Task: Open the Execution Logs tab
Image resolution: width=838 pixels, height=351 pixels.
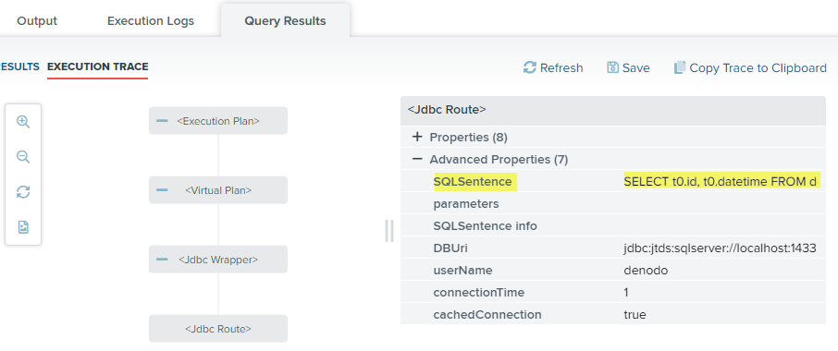Action: (151, 21)
